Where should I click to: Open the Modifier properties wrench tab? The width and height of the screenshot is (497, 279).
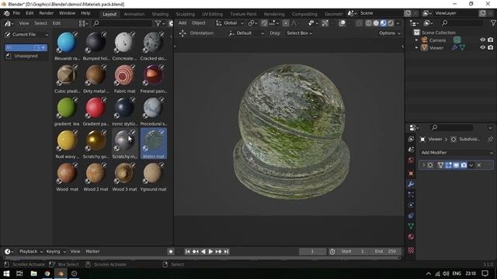pos(411,184)
